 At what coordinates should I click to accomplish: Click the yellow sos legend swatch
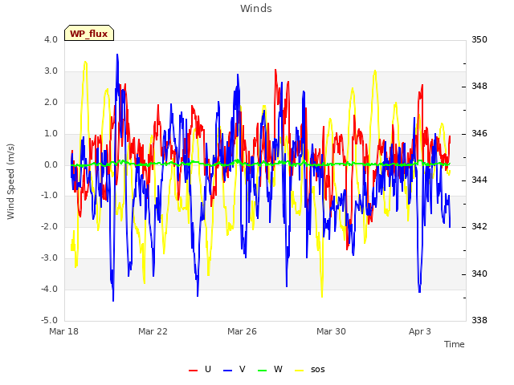pyautogui.click(x=300, y=371)
